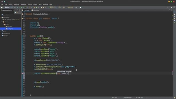
Task: Click "Writable" in the status bar
Action: (x=114, y=98)
